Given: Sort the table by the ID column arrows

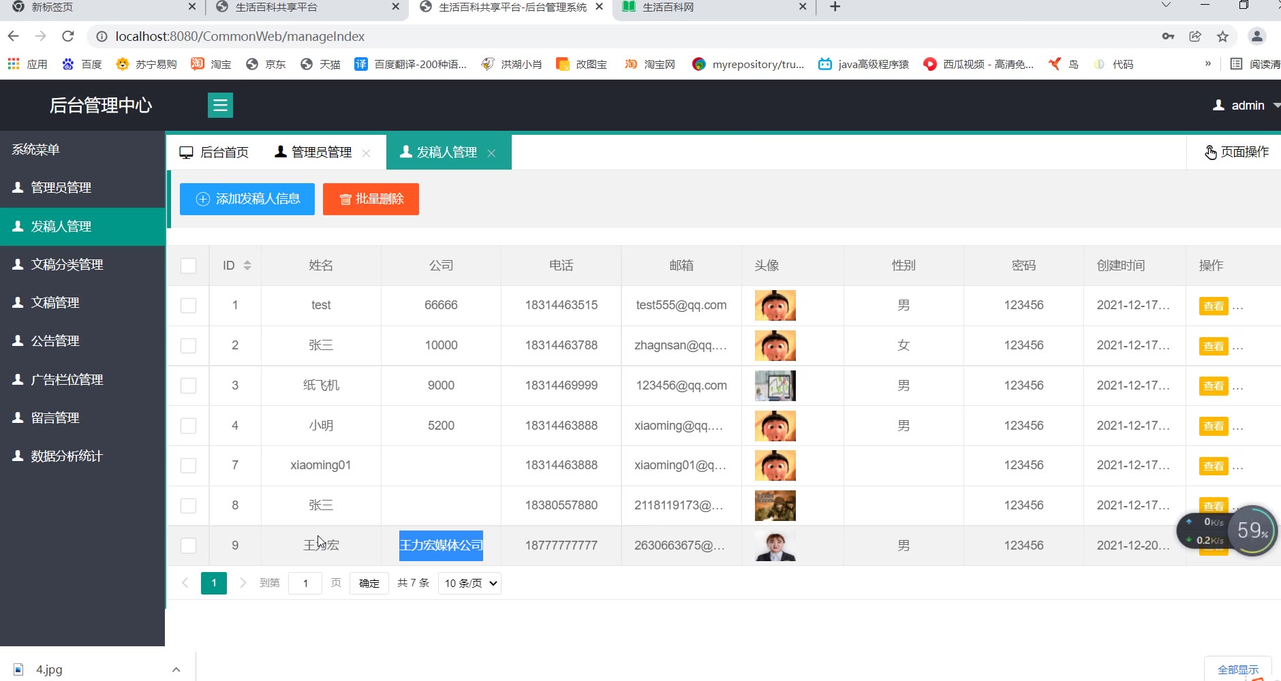Looking at the screenshot, I should pos(247,266).
